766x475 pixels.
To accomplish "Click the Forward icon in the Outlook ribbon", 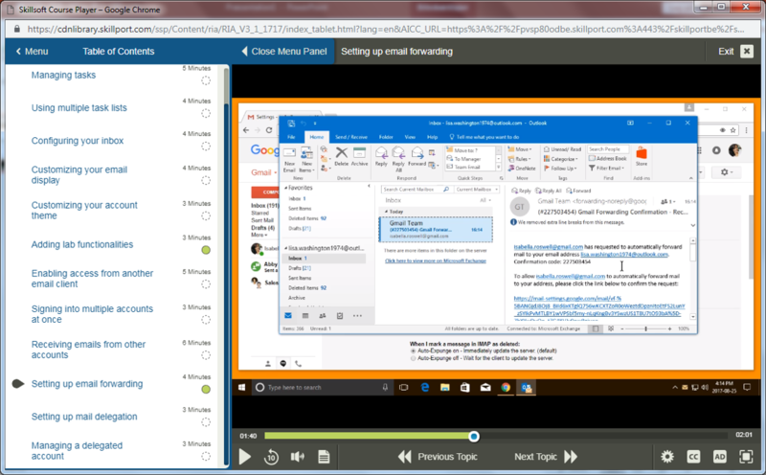I will click(417, 156).
